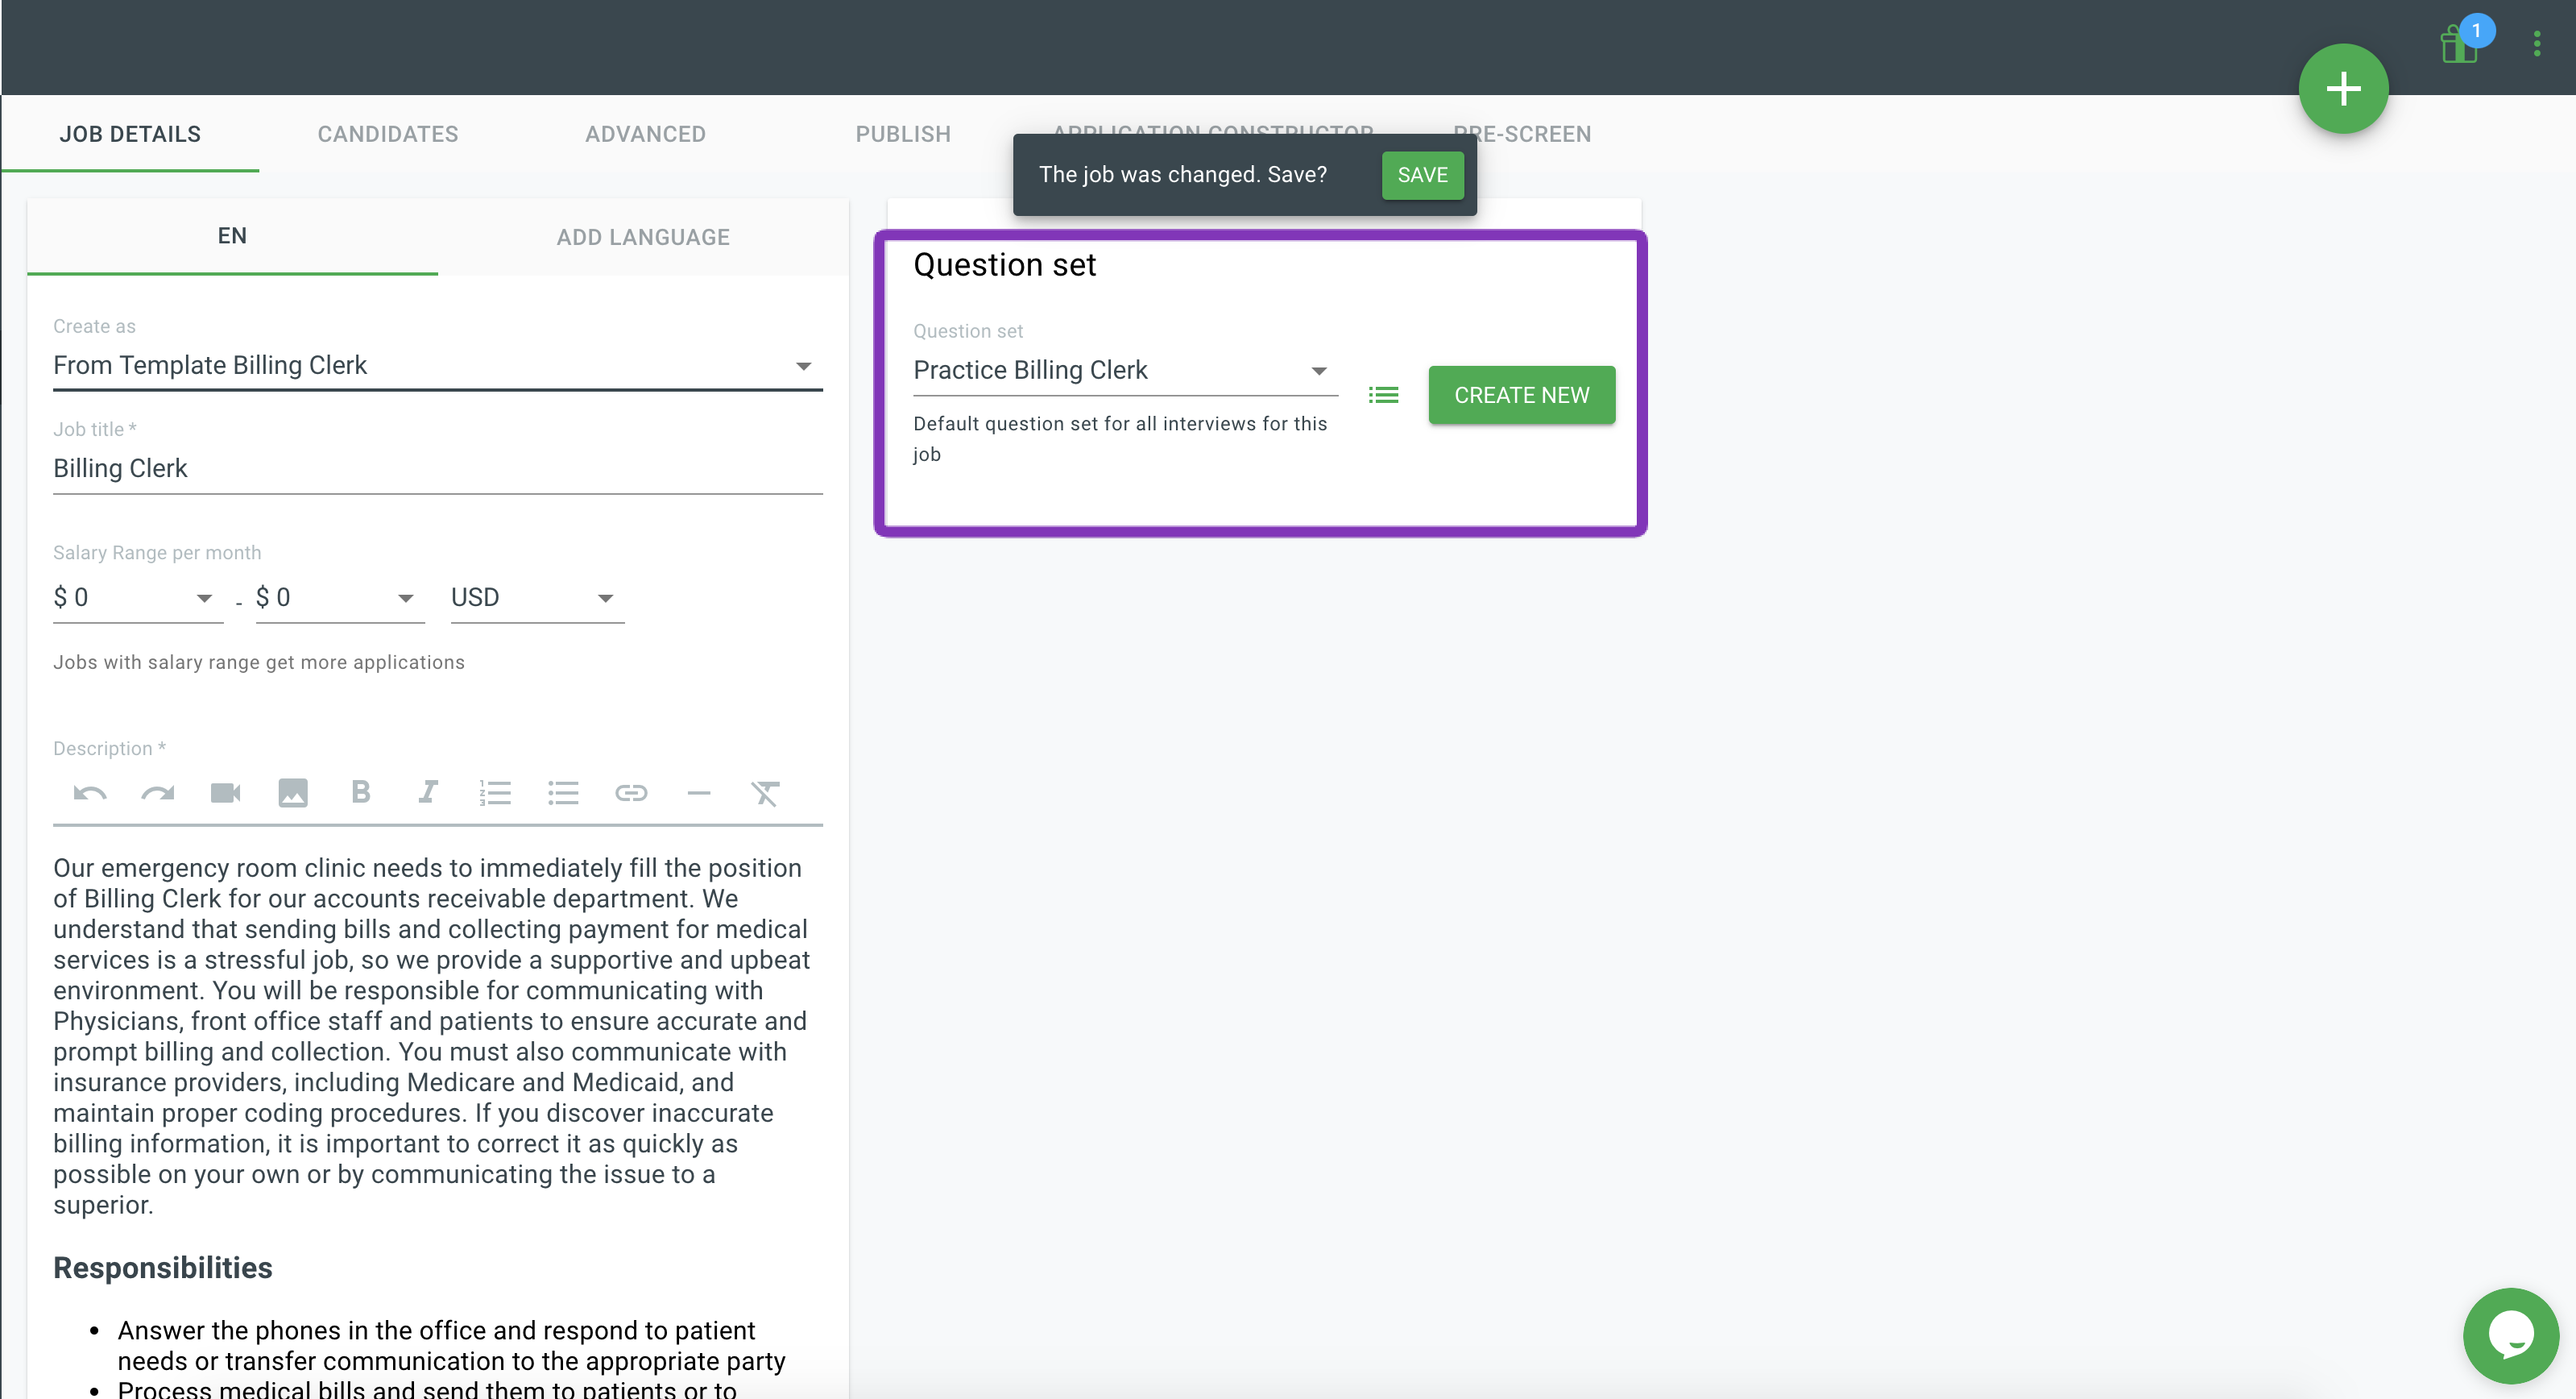Insert a numbered list
2576x1399 pixels.
[495, 794]
